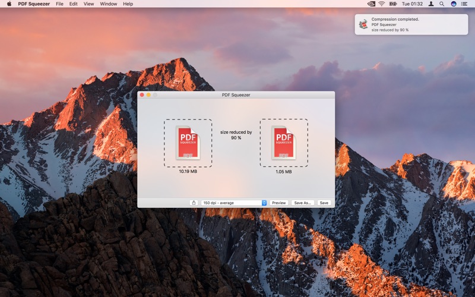Screen dimensions: 475x297
Task: Expand the 150 dpi - average dropdown
Action: [234, 203]
